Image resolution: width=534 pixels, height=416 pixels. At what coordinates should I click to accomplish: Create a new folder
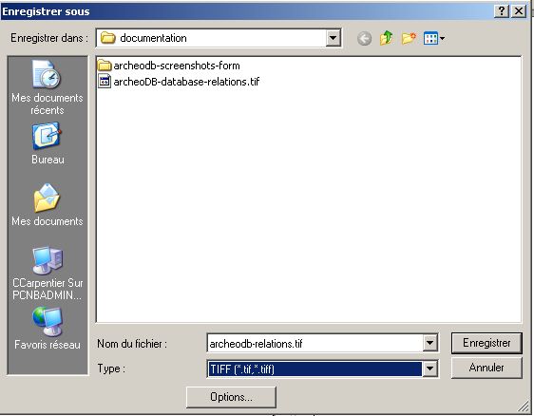[409, 38]
